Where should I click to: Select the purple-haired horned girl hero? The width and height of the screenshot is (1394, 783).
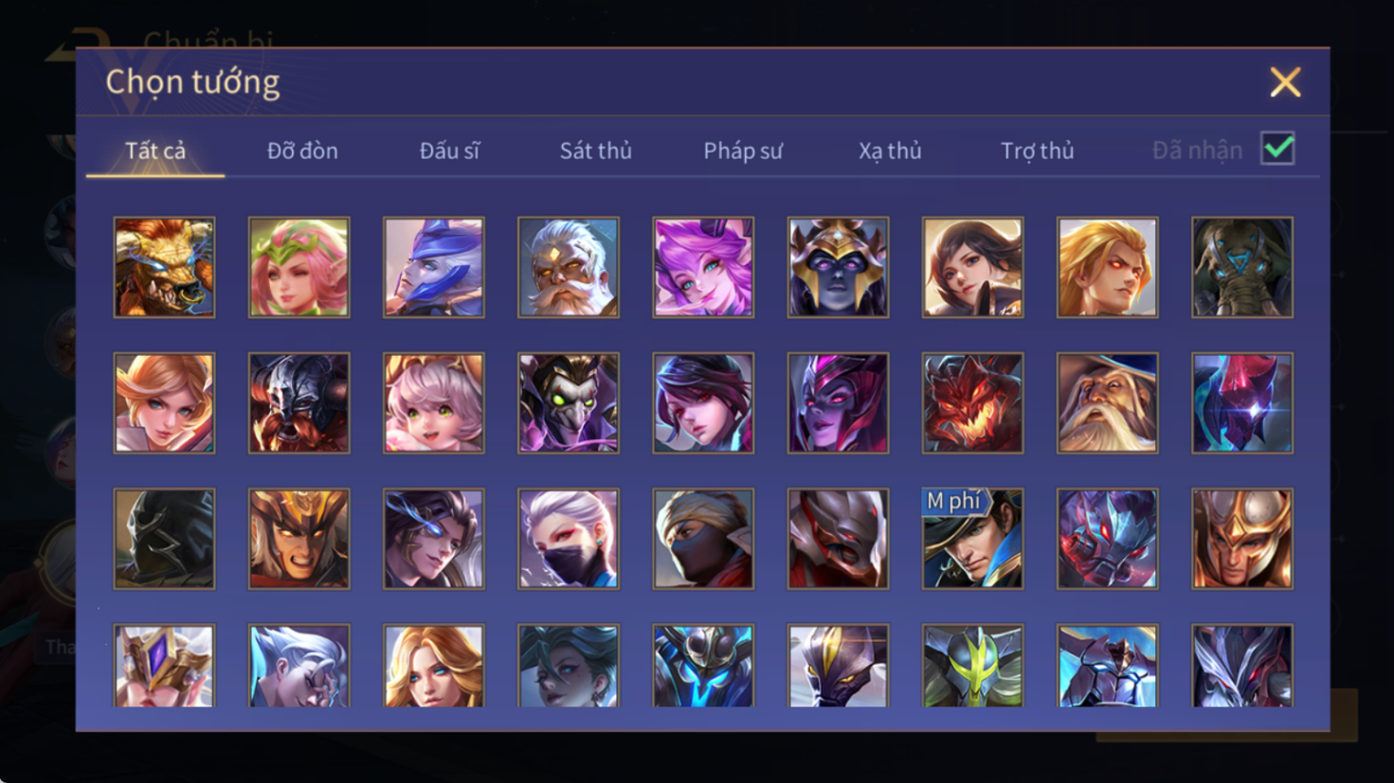pos(703,267)
